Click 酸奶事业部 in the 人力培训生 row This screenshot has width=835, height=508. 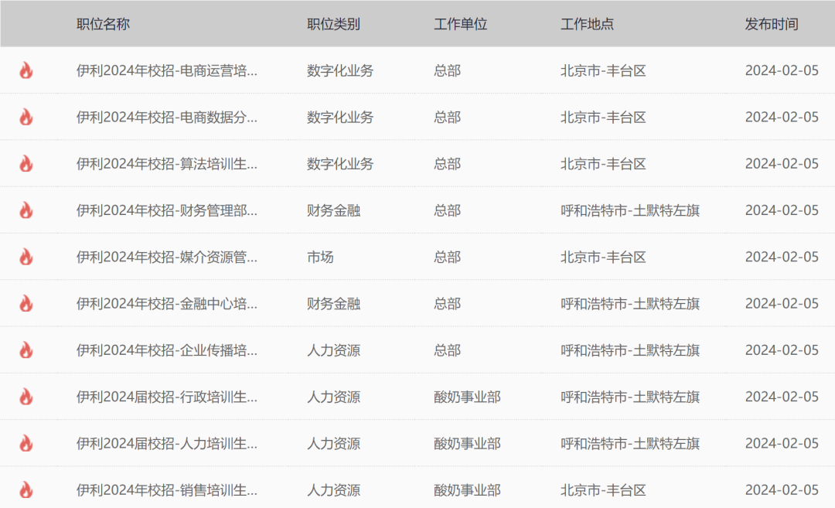tap(467, 443)
